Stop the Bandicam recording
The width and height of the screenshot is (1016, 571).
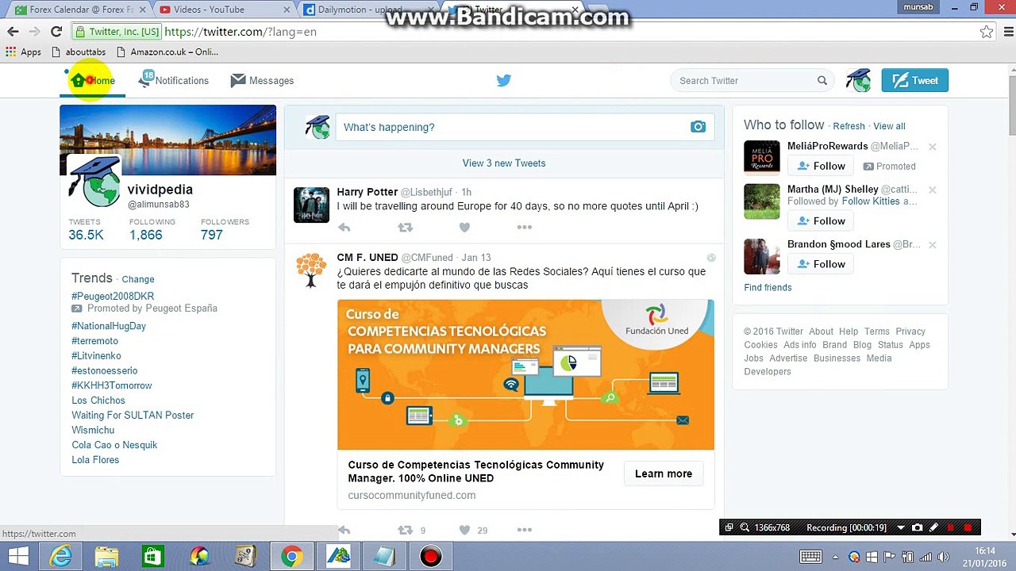[x=968, y=527]
